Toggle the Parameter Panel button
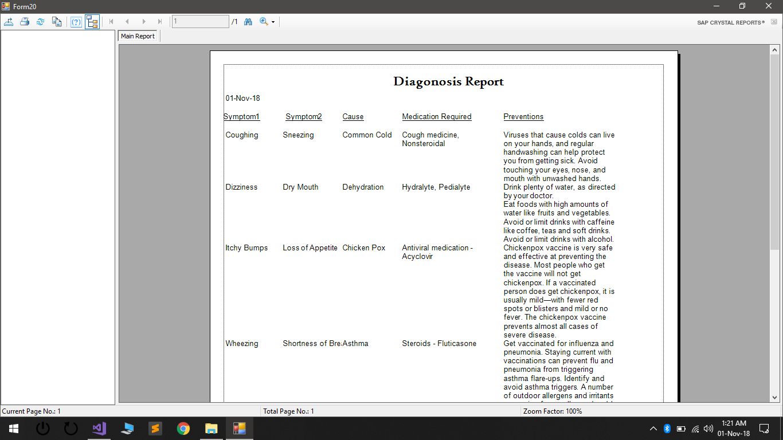Screen dimensions: 783x440 point(76,22)
